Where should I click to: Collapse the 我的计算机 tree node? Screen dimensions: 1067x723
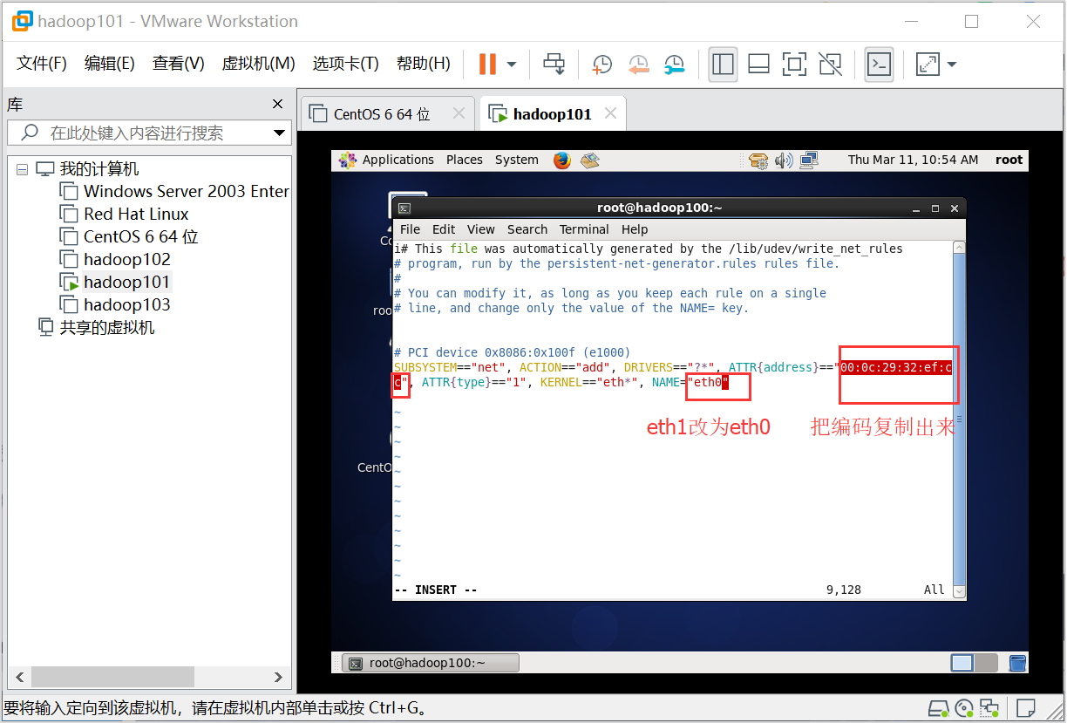pyautogui.click(x=23, y=169)
